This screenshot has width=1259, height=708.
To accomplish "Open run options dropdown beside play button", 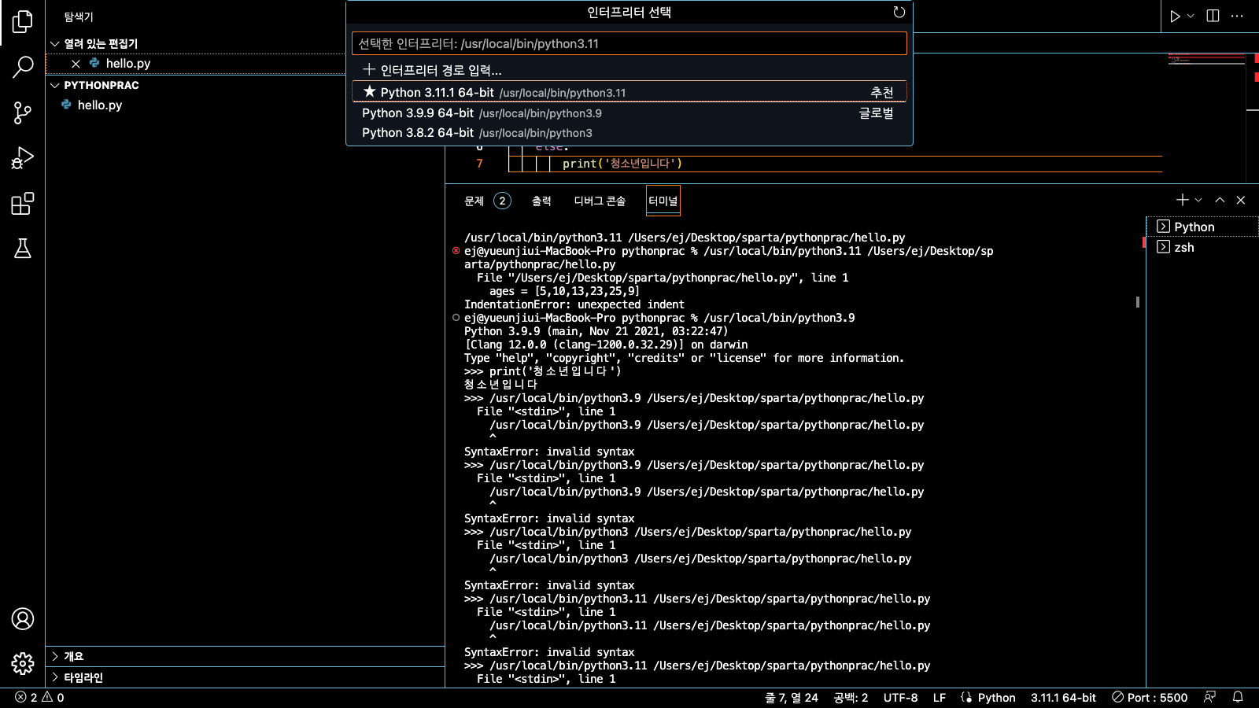I will click(1191, 16).
